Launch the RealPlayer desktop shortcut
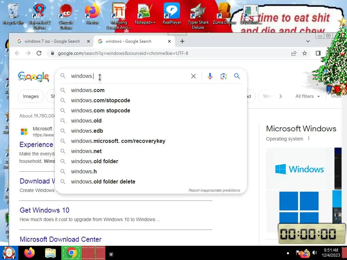Viewport: 347px width, 260px height. pyautogui.click(x=171, y=14)
